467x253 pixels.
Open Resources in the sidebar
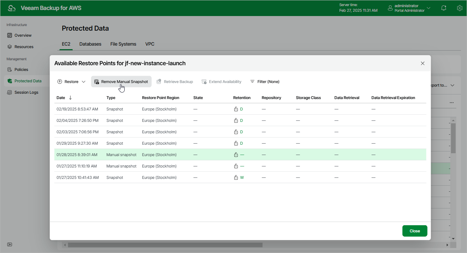[x=24, y=47]
